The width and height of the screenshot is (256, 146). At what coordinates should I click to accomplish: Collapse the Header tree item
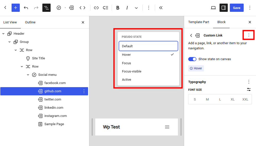coord(3,33)
